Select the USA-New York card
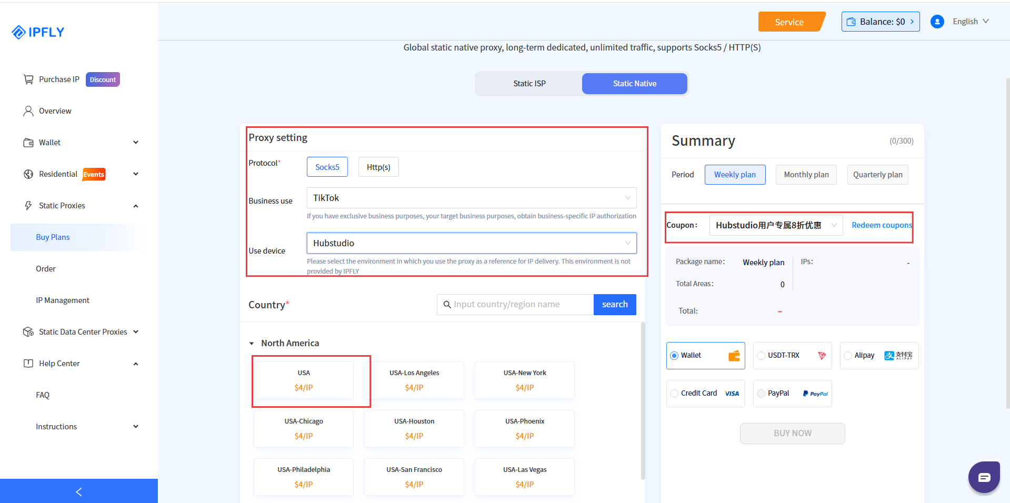The width and height of the screenshot is (1010, 503). (525, 380)
